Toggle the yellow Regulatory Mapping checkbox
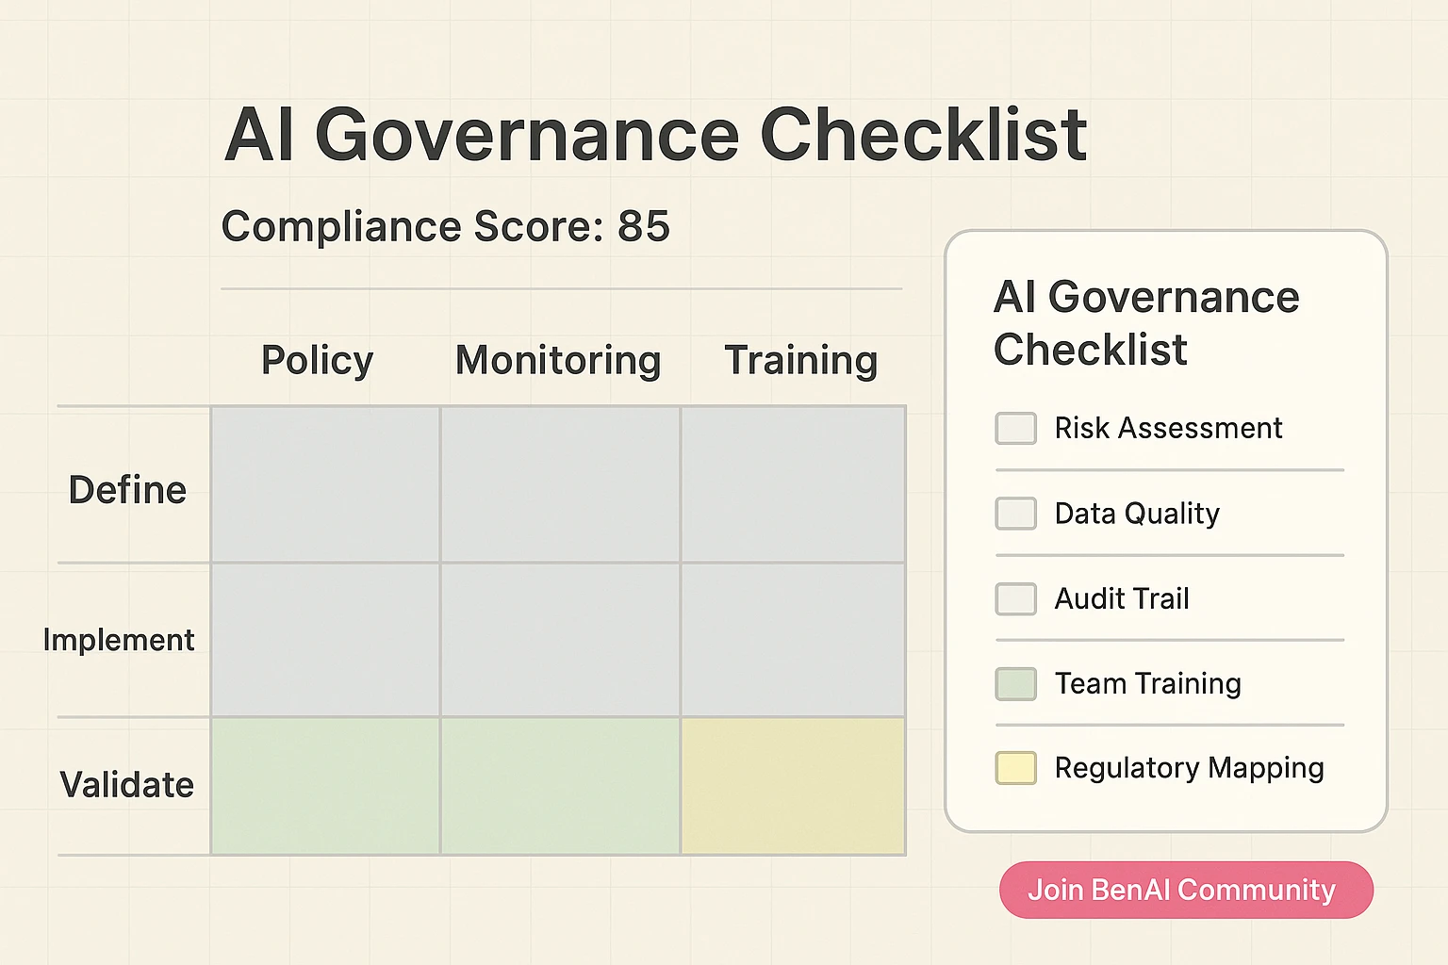This screenshot has width=1448, height=965. pos(1015,768)
